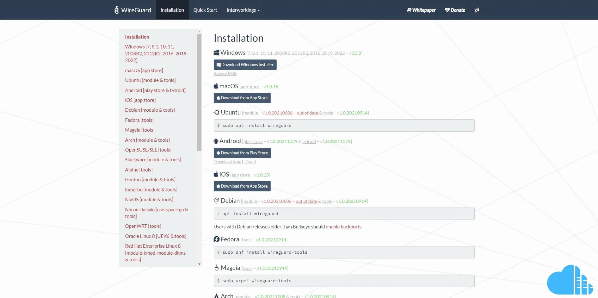Click the sidebar scrollbar up arrow

pos(199,32)
